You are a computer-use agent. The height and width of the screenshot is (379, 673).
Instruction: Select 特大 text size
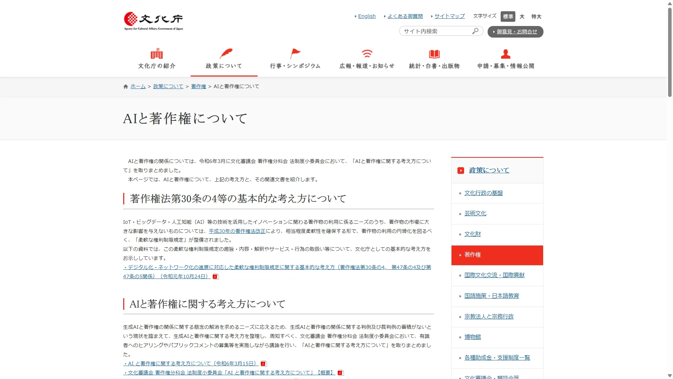coord(536,17)
